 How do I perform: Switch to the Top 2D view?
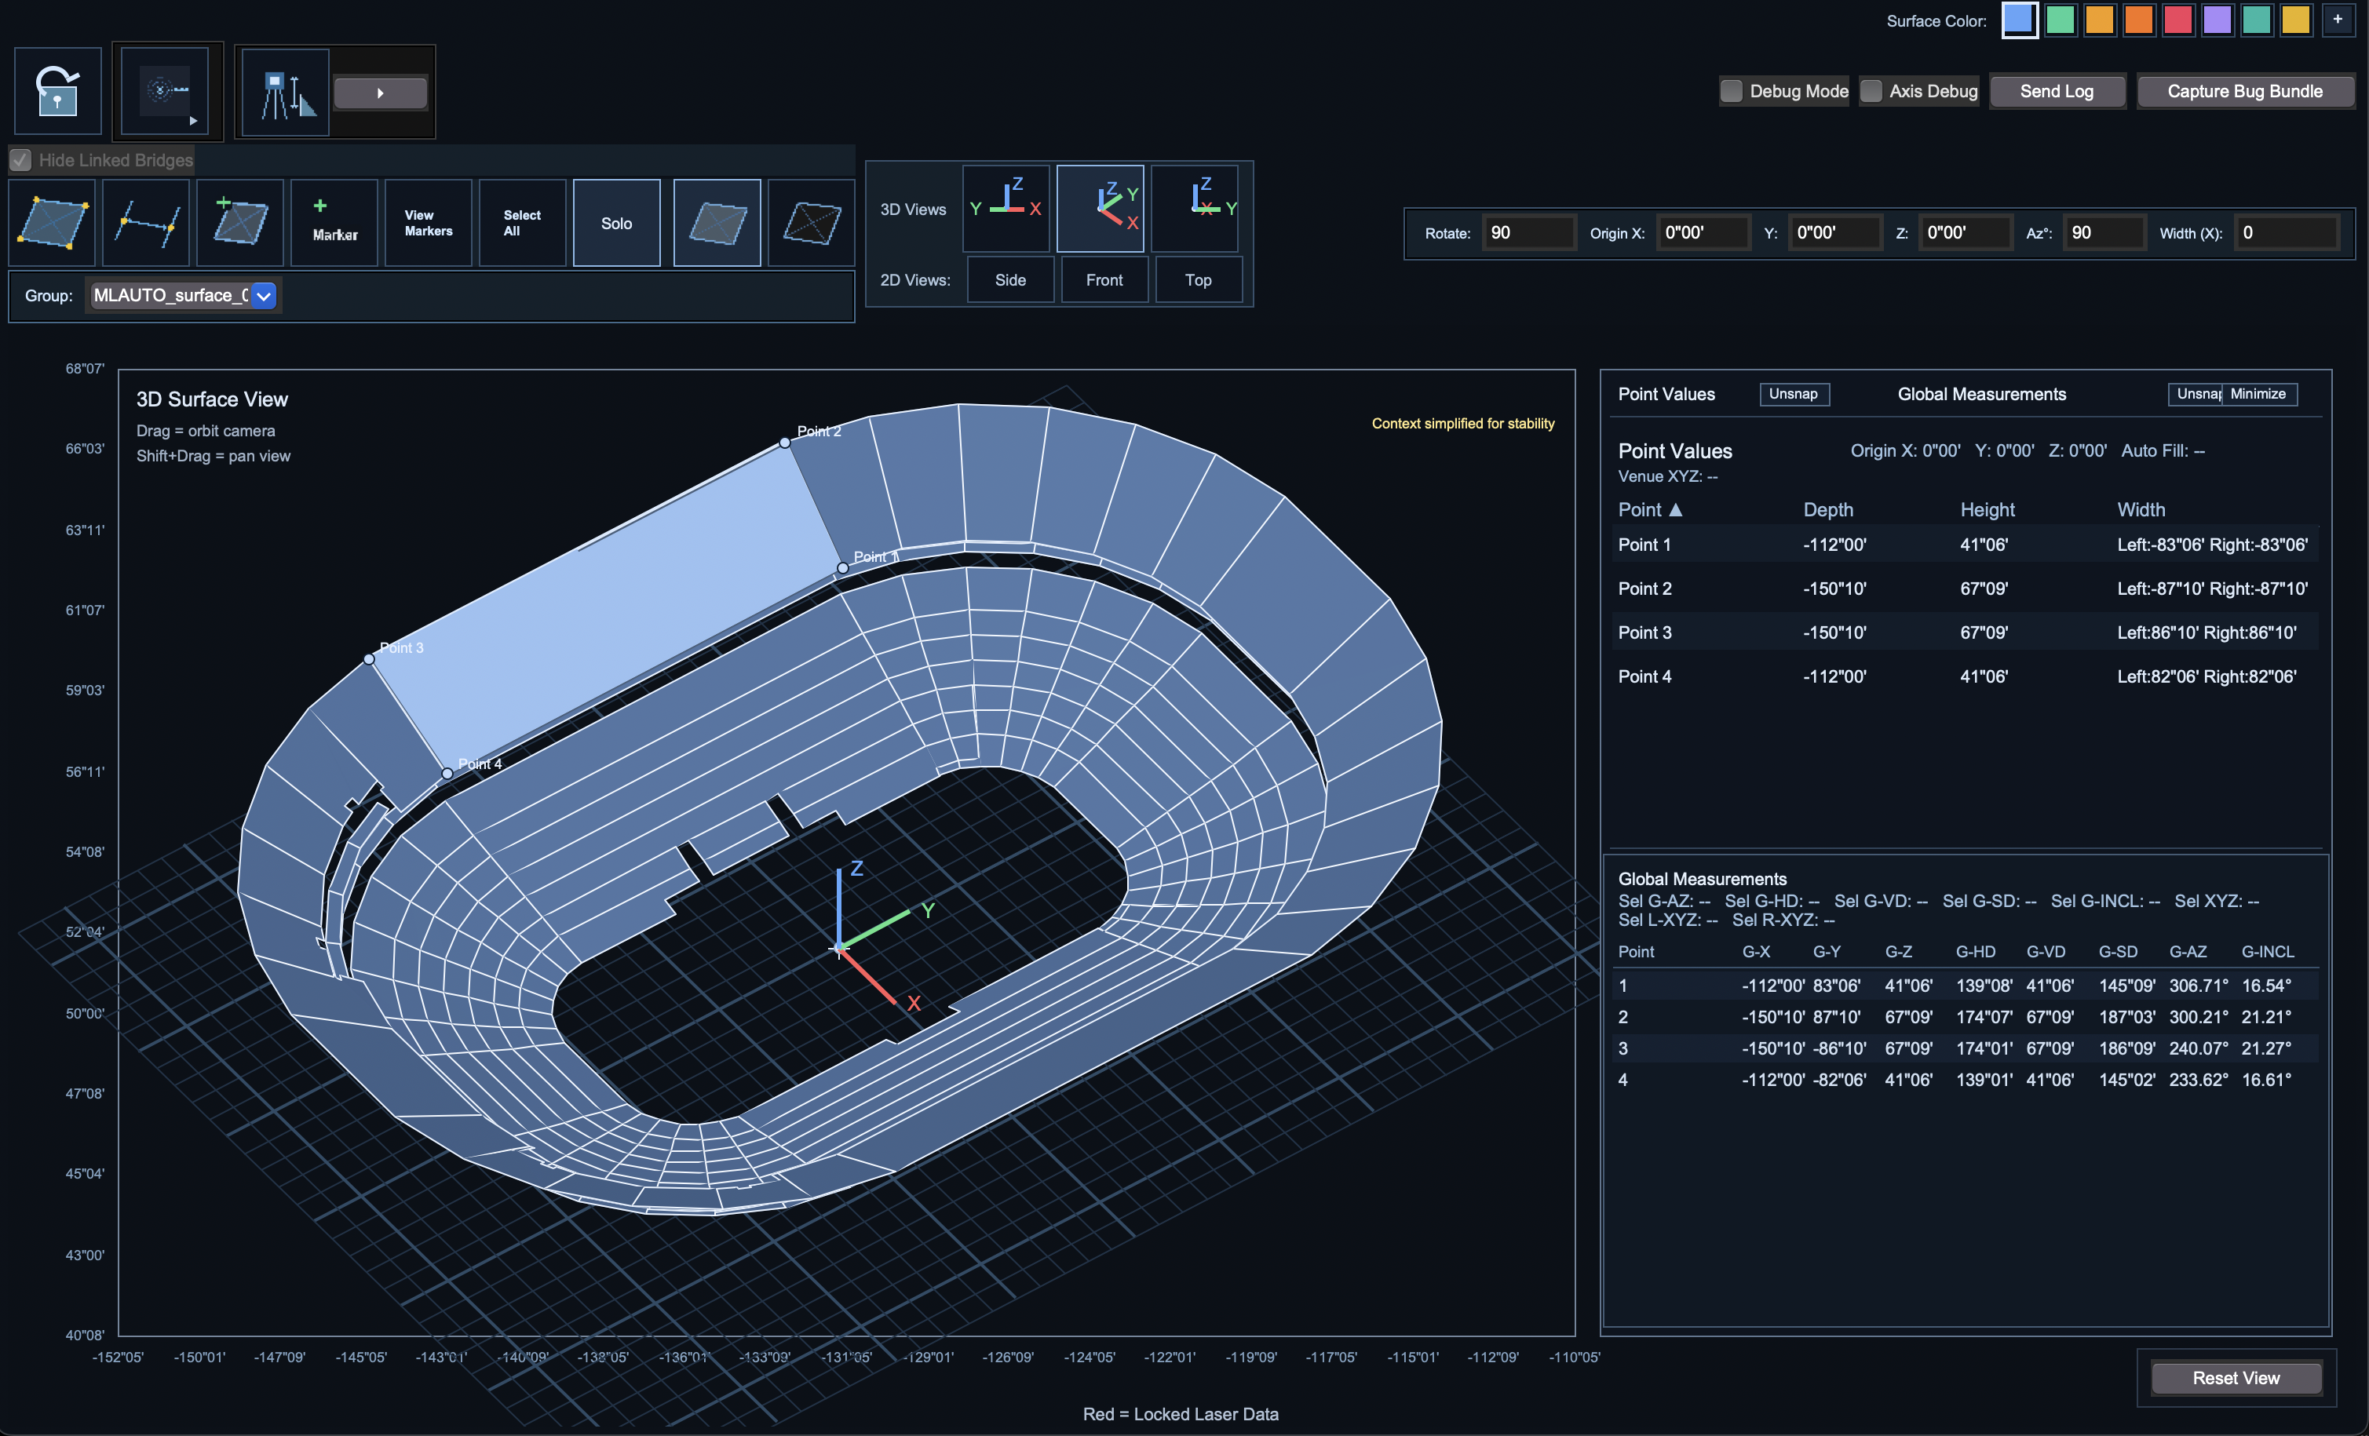coord(1197,279)
